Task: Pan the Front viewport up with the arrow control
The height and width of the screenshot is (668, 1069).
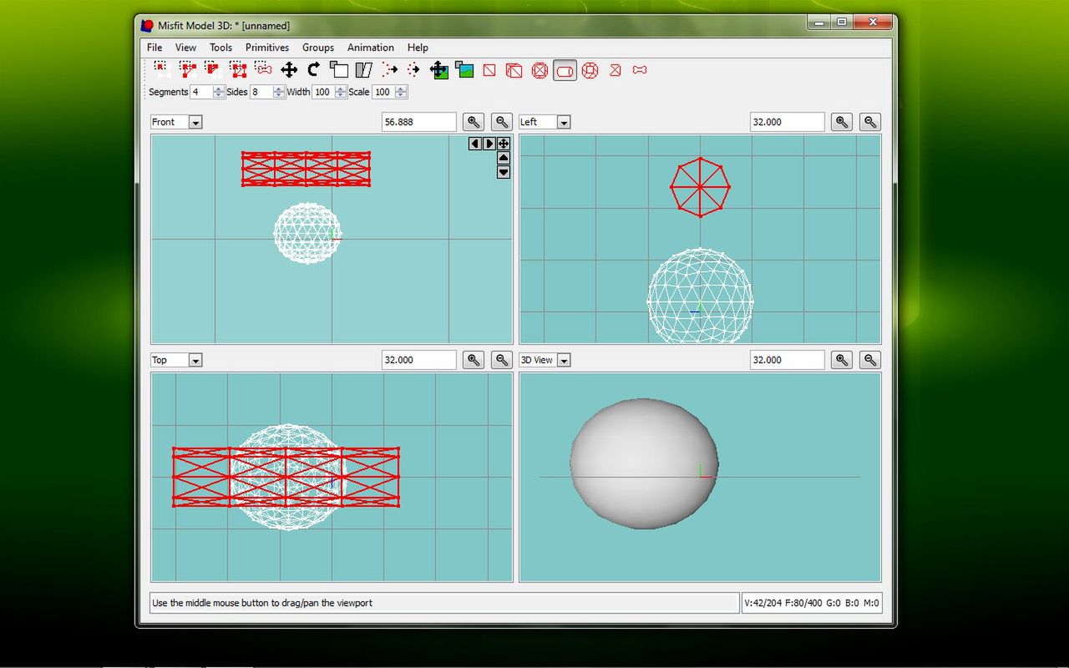Action: coord(503,159)
